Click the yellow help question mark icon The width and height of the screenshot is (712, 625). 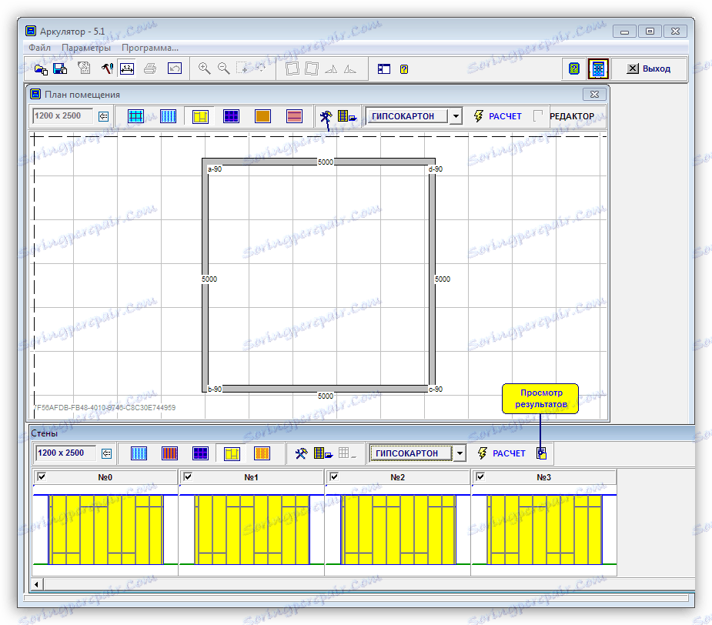(x=404, y=69)
